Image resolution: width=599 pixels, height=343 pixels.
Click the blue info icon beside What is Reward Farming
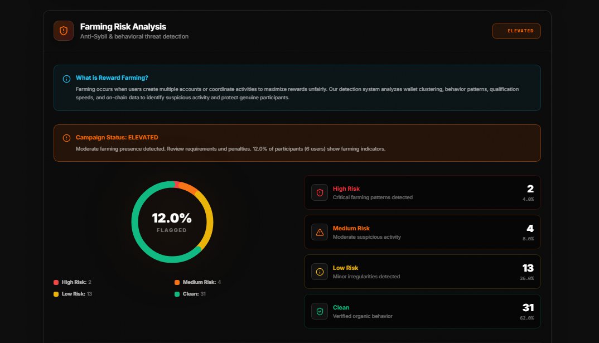point(66,79)
